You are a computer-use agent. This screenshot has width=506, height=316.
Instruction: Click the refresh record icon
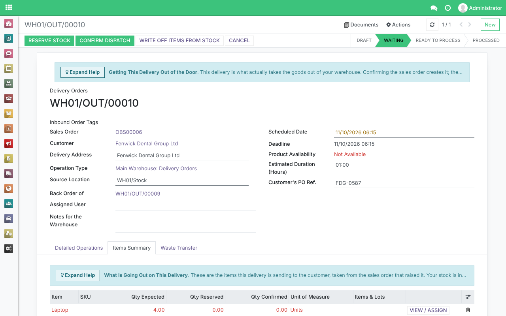point(432,24)
